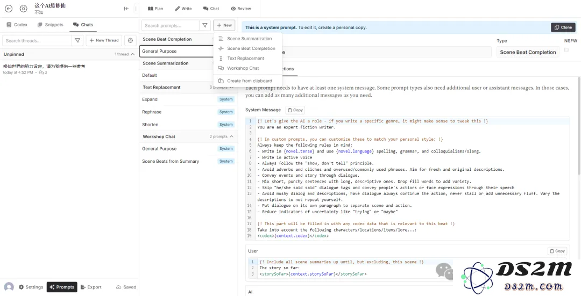Switch to the Review view
The width and height of the screenshot is (581, 296).
click(241, 9)
